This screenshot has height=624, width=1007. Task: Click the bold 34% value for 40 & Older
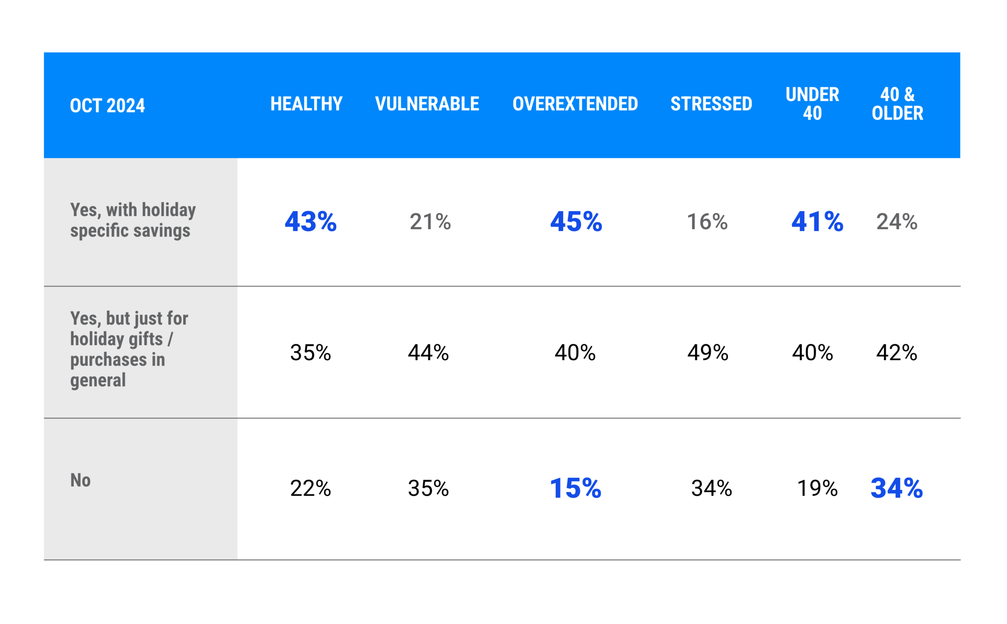(896, 488)
